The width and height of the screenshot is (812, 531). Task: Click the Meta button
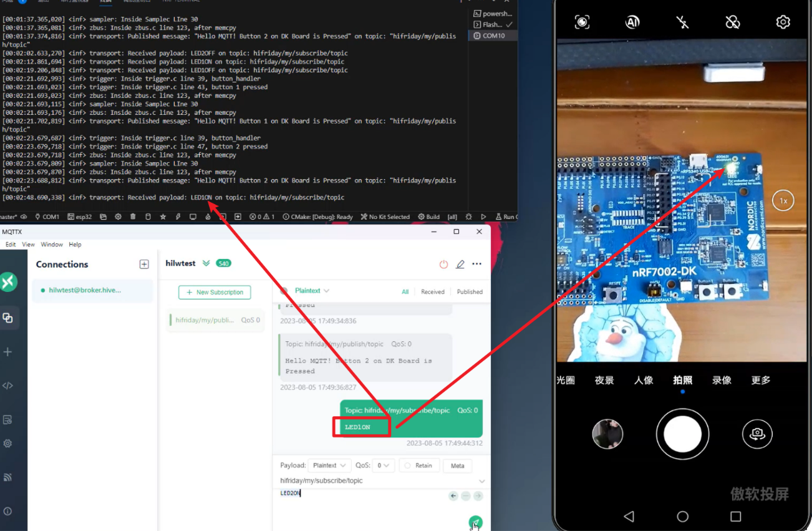pos(457,465)
